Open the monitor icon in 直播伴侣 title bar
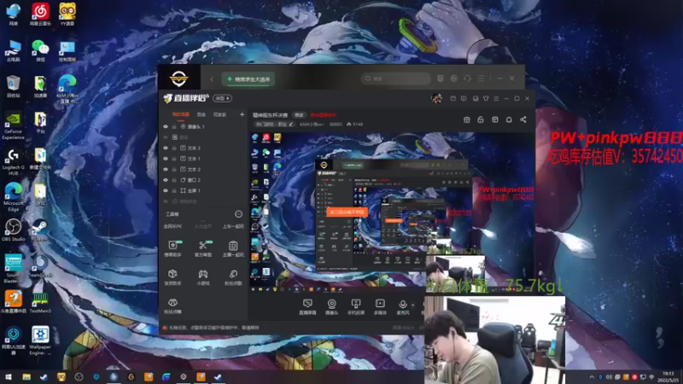This screenshot has height=384, width=683. pos(464,99)
